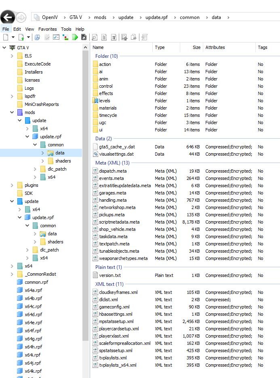Image resolution: width=280 pixels, height=378 pixels.
Task: Click the visualsettings.dat file icon
Action: 95,154
